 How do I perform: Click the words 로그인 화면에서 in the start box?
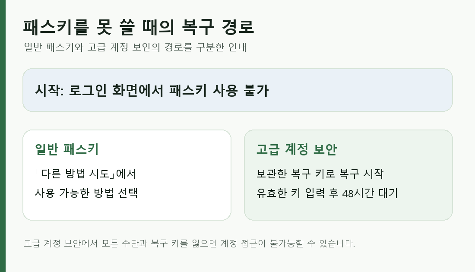click(x=116, y=90)
